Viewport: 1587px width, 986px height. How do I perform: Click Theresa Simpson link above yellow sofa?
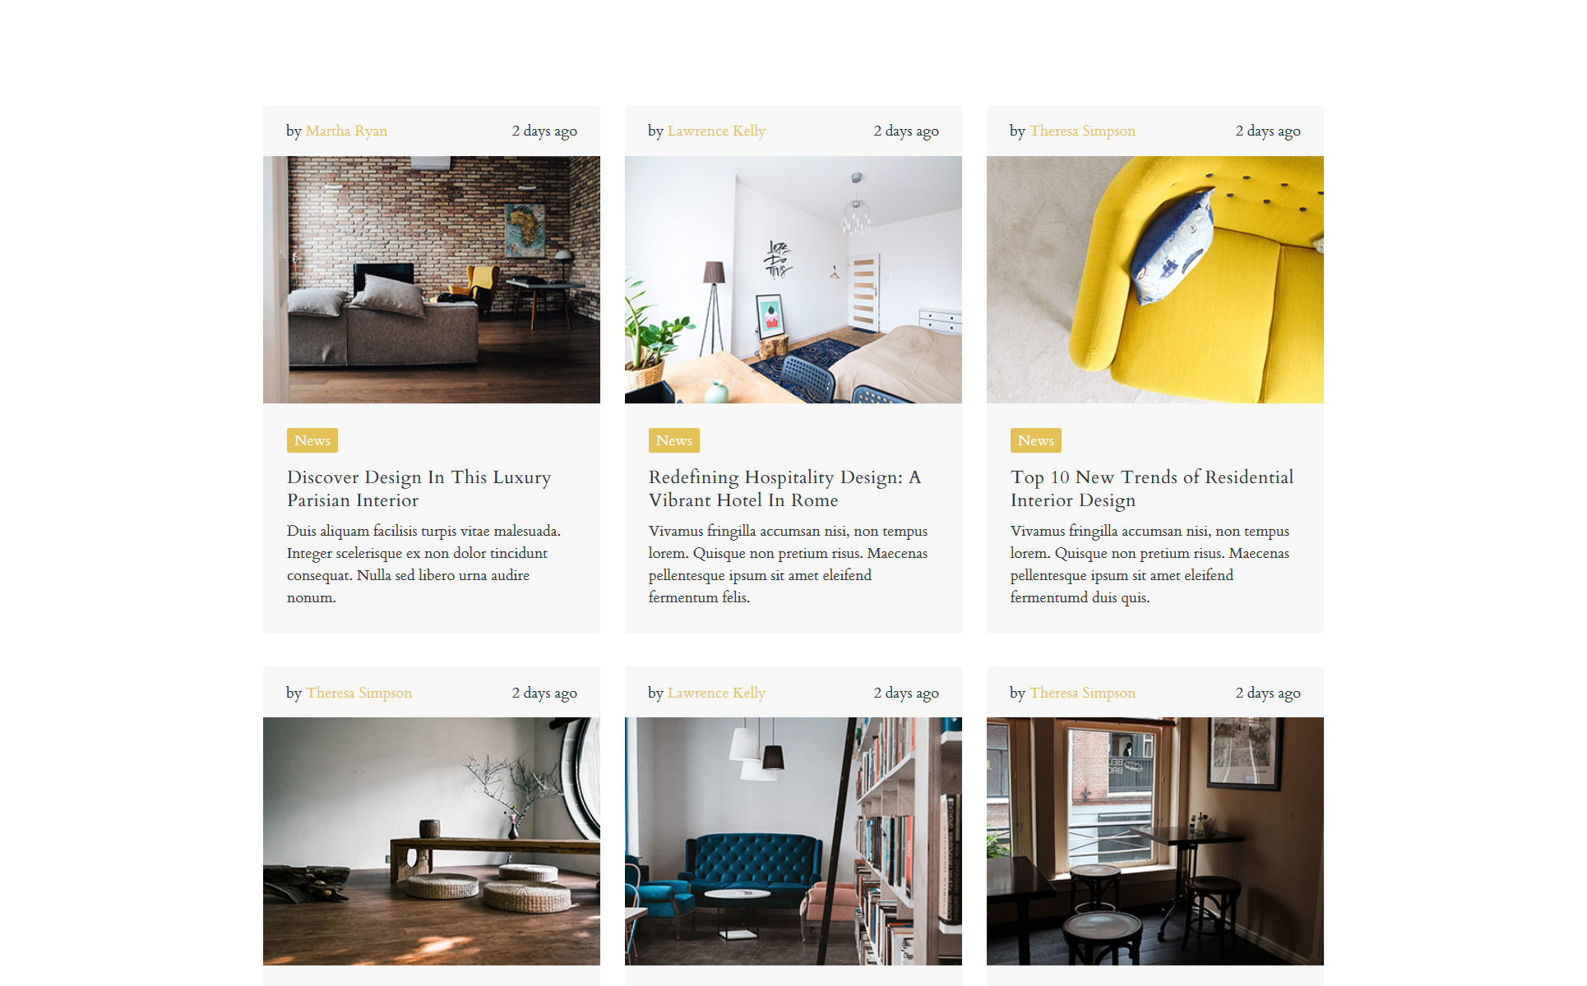[1082, 131]
